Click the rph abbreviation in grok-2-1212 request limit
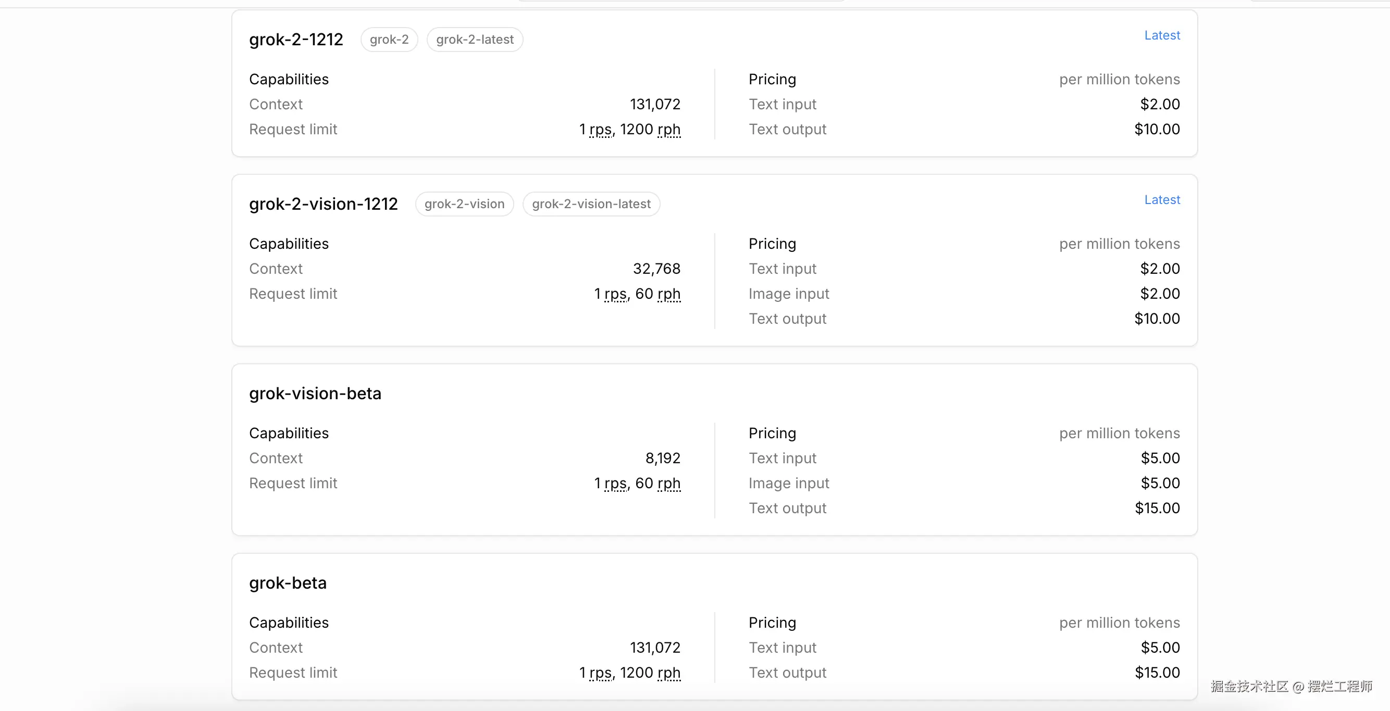1390x711 pixels. click(x=668, y=130)
